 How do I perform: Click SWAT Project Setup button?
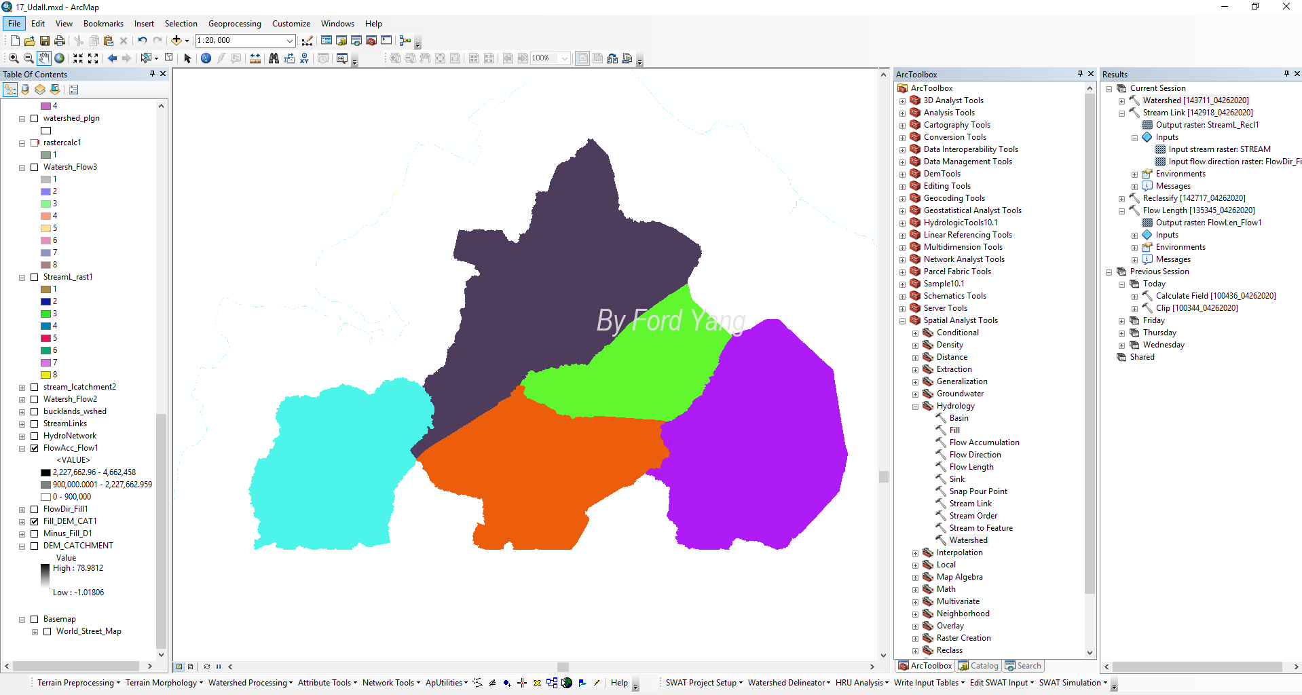coord(704,683)
